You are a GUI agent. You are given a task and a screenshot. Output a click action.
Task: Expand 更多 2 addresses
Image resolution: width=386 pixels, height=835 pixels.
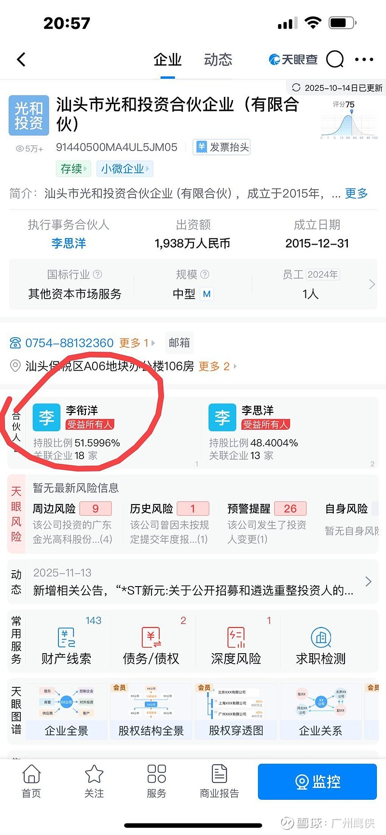click(x=217, y=366)
